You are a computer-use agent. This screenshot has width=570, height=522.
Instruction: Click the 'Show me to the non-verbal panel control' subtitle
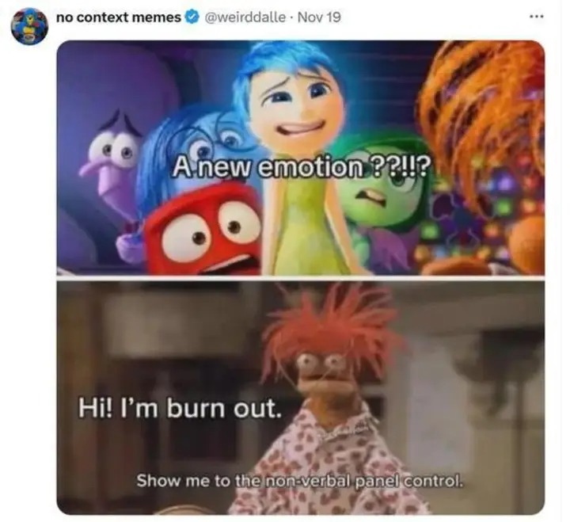point(300,481)
